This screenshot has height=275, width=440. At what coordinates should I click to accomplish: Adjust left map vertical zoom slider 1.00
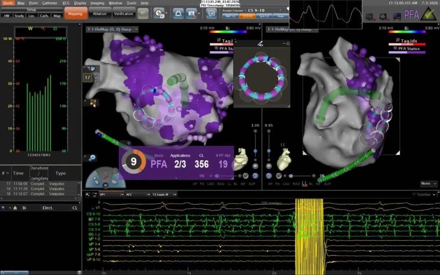255,151
